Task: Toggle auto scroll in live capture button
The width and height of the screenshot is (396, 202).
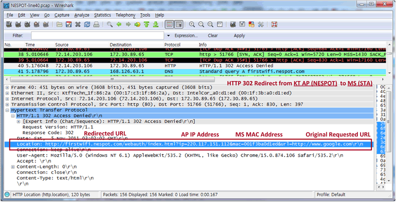Action: tap(179, 24)
